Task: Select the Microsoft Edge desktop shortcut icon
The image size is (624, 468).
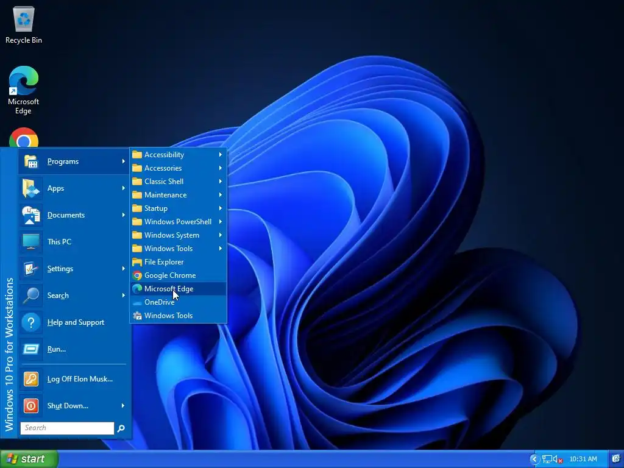Action: pos(24,81)
